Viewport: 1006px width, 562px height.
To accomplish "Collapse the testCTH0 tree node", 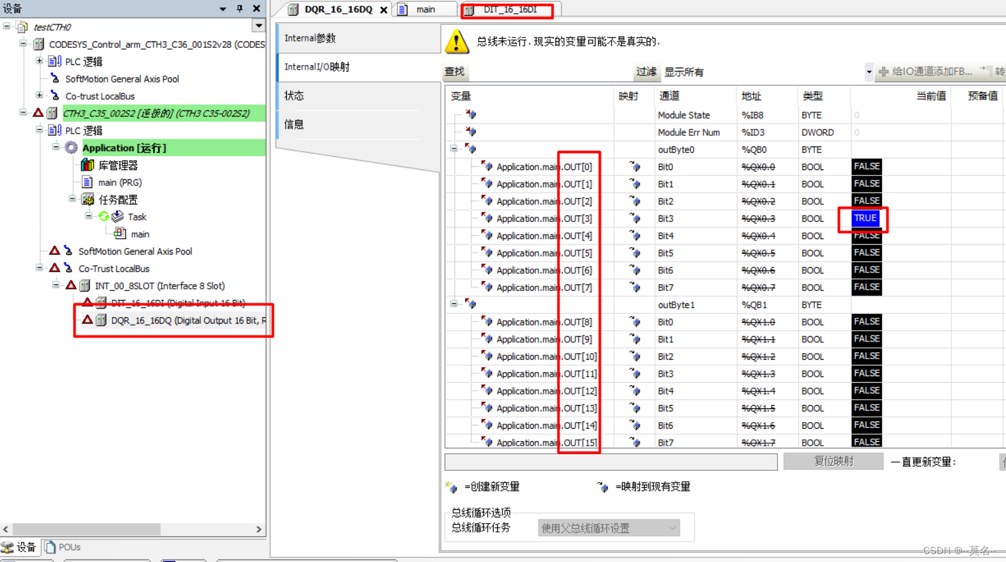I will tap(7, 27).
